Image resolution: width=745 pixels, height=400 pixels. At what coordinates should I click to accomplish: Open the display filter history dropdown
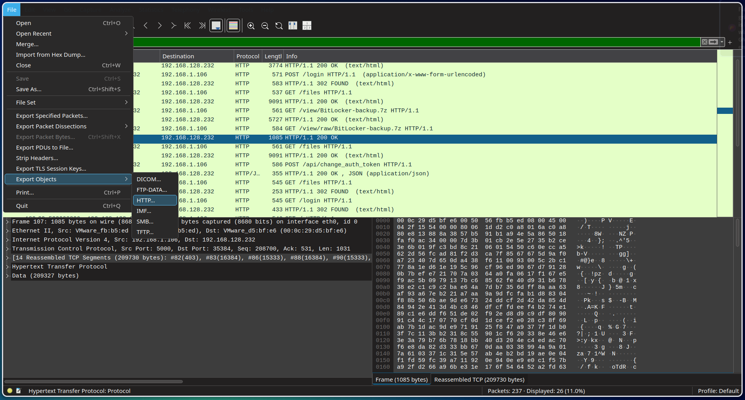pyautogui.click(x=722, y=42)
